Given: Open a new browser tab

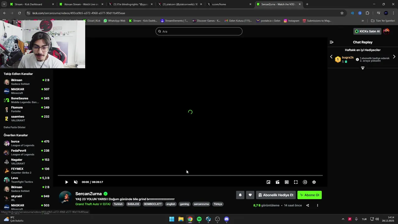Looking at the screenshot, I should tap(307, 4).
